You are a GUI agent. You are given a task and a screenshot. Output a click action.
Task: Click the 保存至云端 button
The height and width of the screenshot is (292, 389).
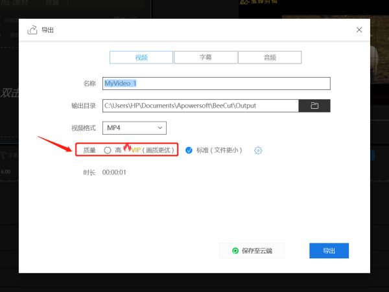coord(252,251)
